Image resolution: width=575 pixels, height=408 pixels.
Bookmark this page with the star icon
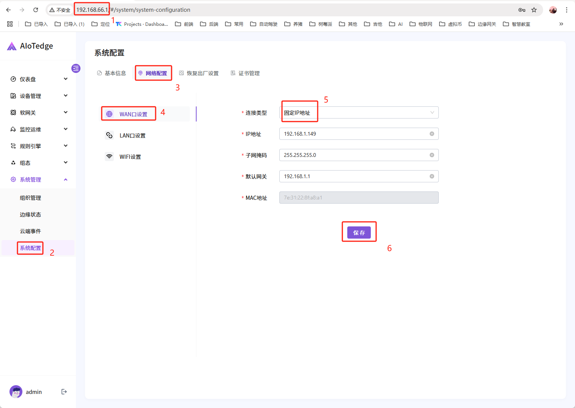534,10
